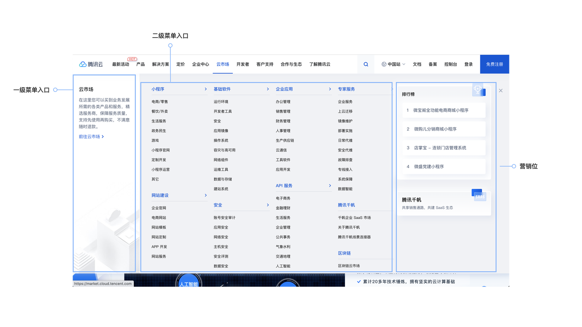Open rank 4 微盛党建小程序

click(444, 167)
